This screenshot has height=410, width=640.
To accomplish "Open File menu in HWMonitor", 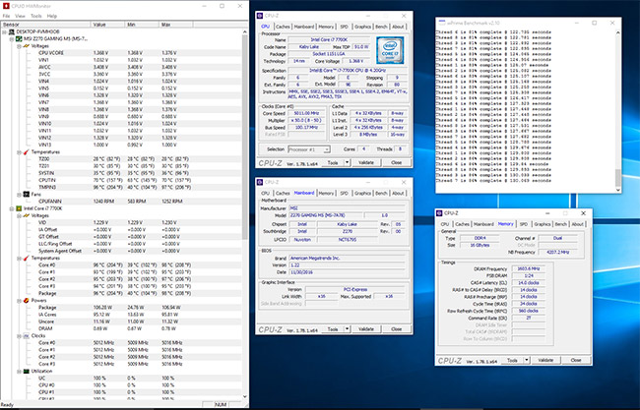I will tap(6, 16).
